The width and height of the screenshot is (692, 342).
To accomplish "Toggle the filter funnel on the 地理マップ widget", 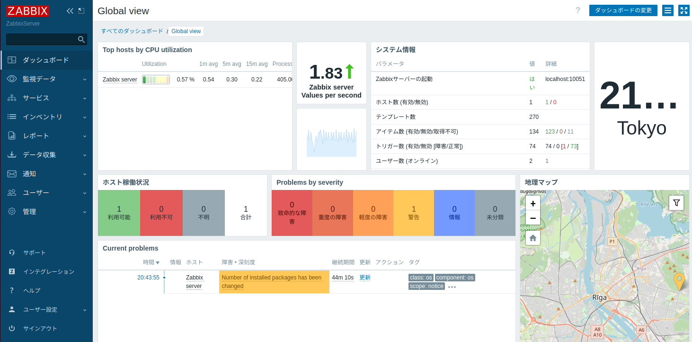I will 676,202.
